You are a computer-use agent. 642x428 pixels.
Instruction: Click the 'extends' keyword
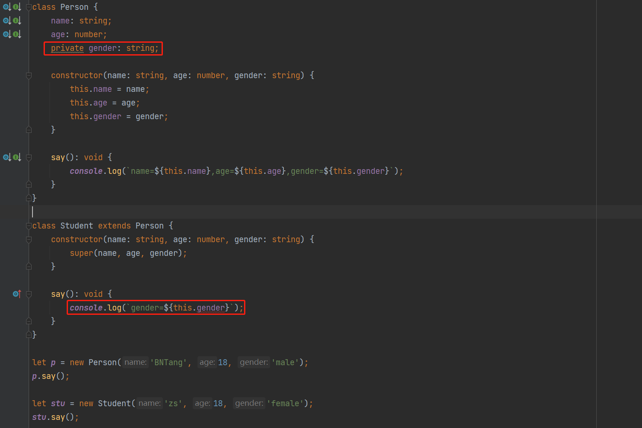pos(115,226)
